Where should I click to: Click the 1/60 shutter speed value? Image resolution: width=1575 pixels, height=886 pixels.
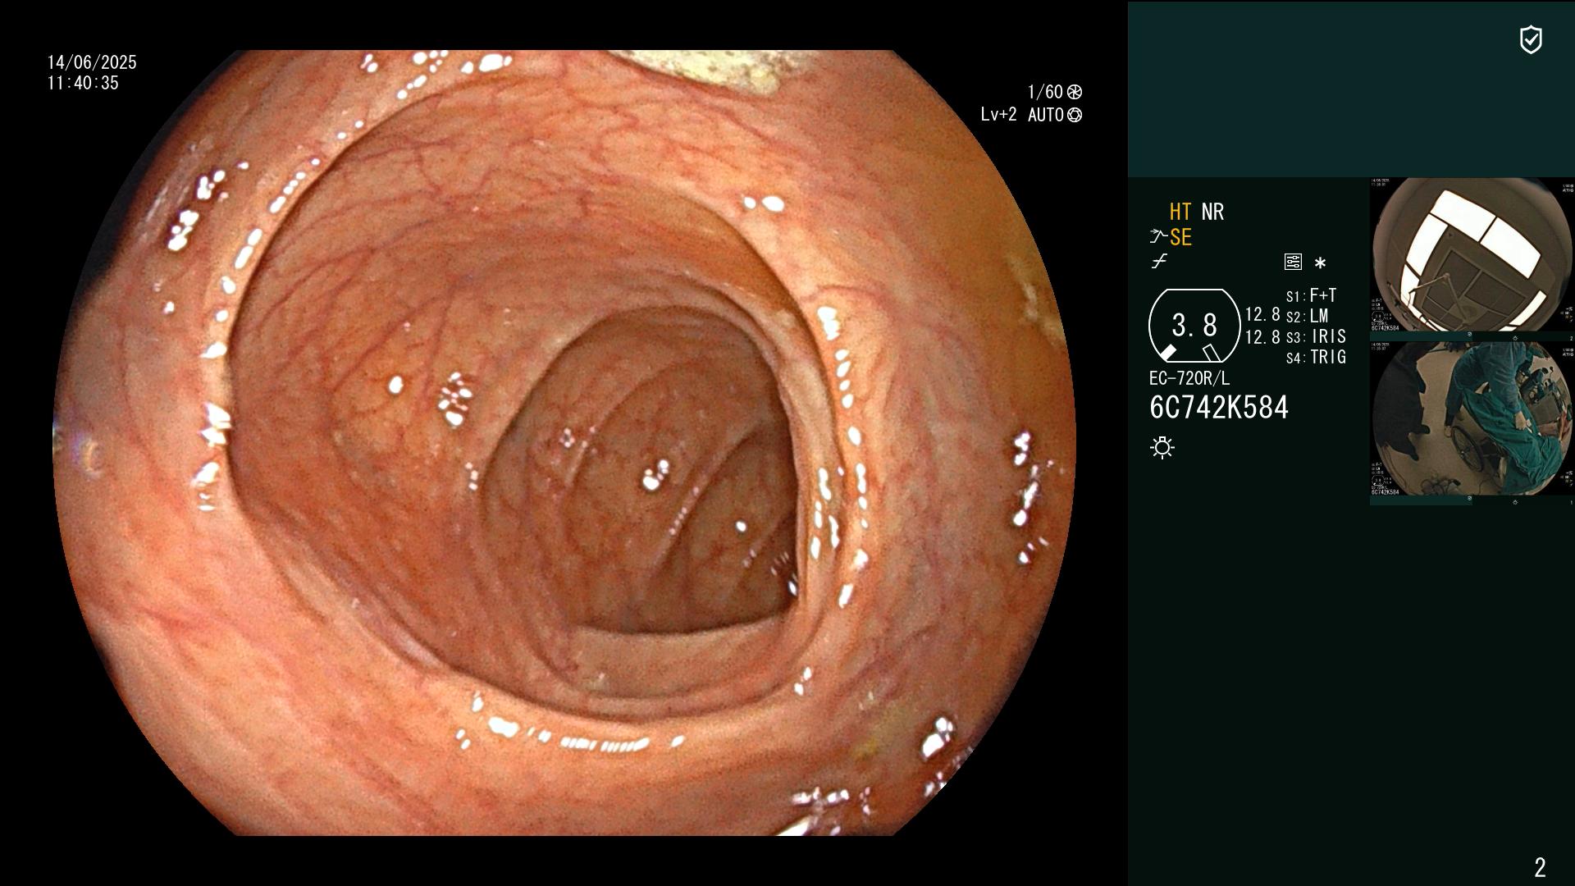[1045, 92]
